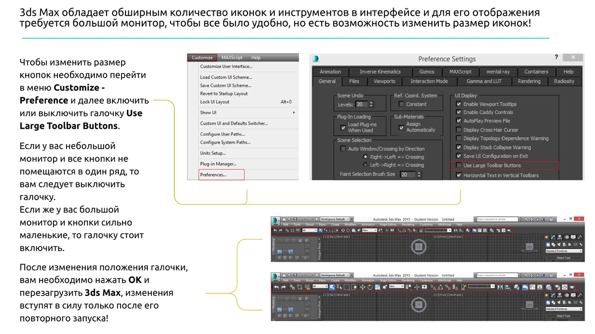Screen dimensions: 595x334
Task: Click the 3ds Max application logo in small-icon window
Action: pyautogui.click(x=275, y=221)
